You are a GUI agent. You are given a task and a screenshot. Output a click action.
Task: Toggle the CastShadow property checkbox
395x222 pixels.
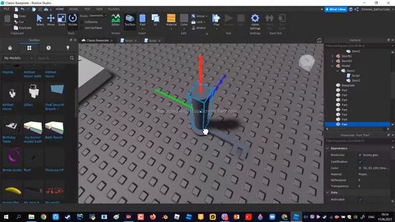tap(360, 162)
